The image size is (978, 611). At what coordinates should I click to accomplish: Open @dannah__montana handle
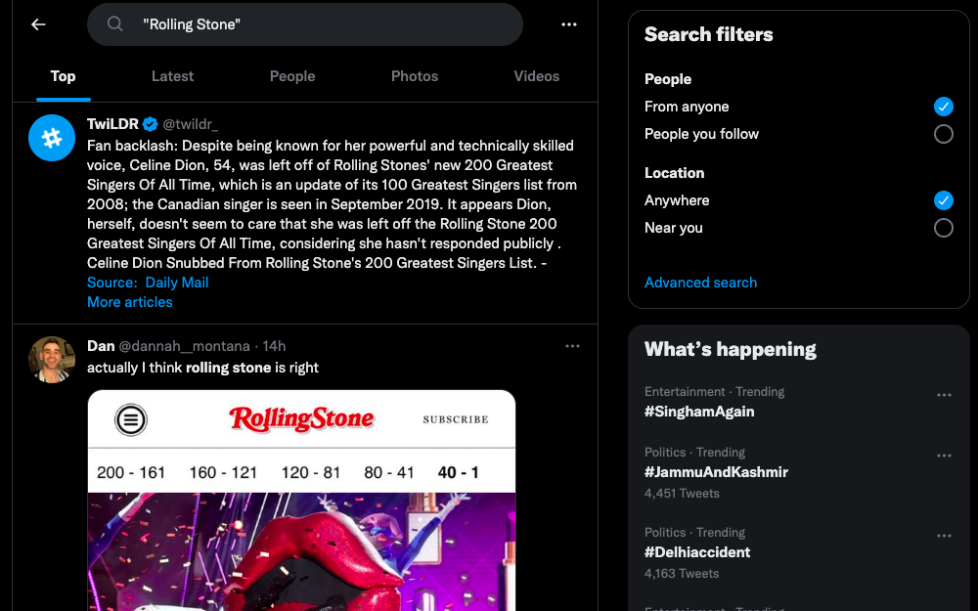click(x=184, y=346)
